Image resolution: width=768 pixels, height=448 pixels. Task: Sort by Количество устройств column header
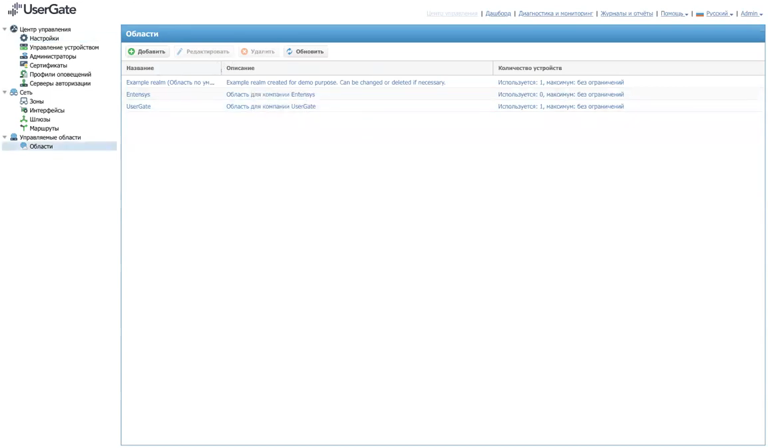pyautogui.click(x=629, y=68)
